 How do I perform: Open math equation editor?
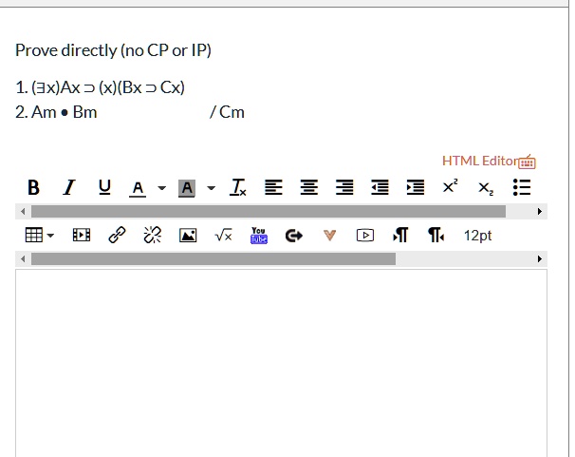[223, 236]
